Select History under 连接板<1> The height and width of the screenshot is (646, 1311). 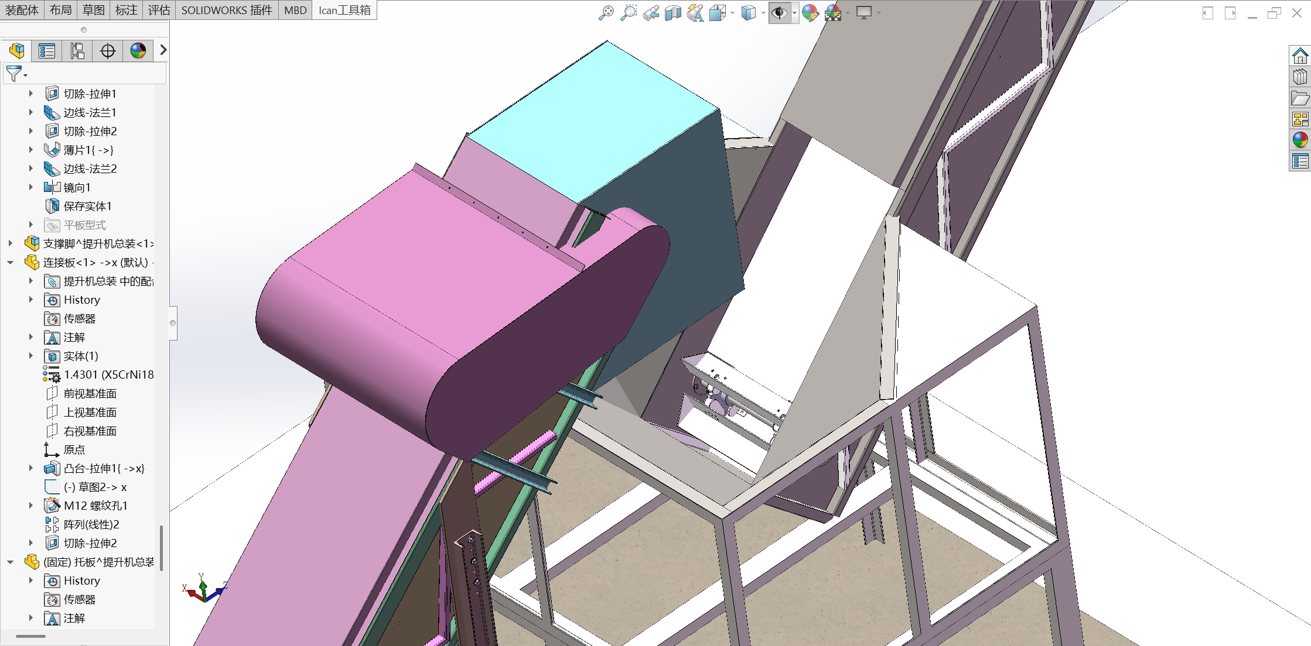[x=72, y=300]
